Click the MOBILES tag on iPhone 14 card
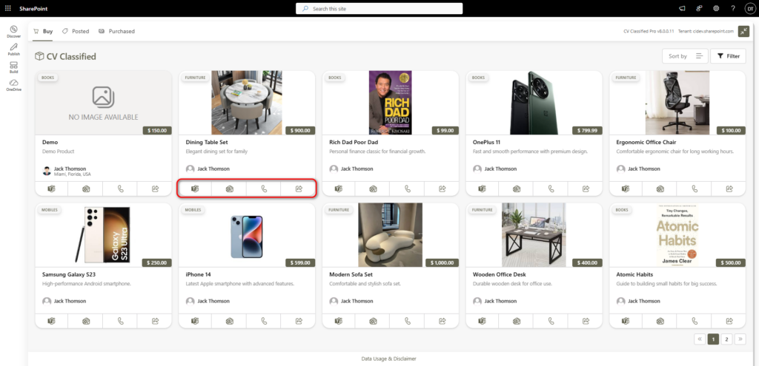Image resolution: width=759 pixels, height=366 pixels. 192,210
